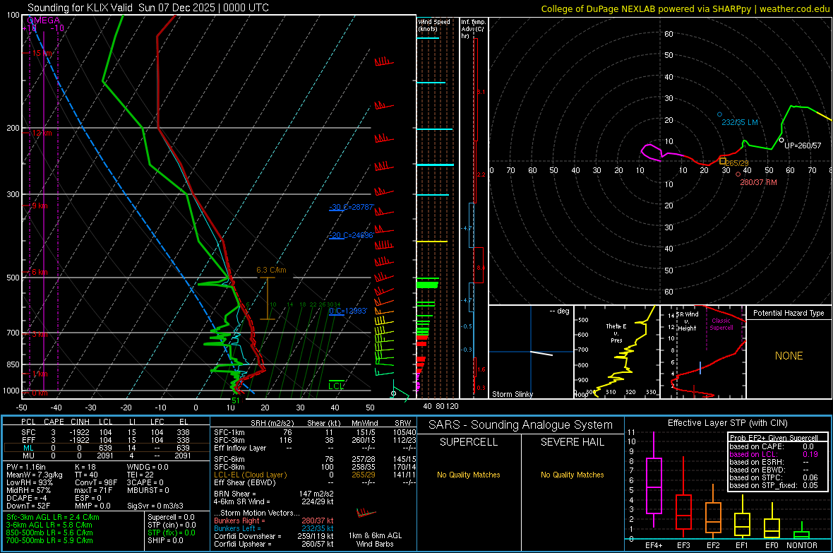Screen dimensions: 833x553
Task: Click the Bunkers right-mover circle on hodograph
Action: click(738, 174)
